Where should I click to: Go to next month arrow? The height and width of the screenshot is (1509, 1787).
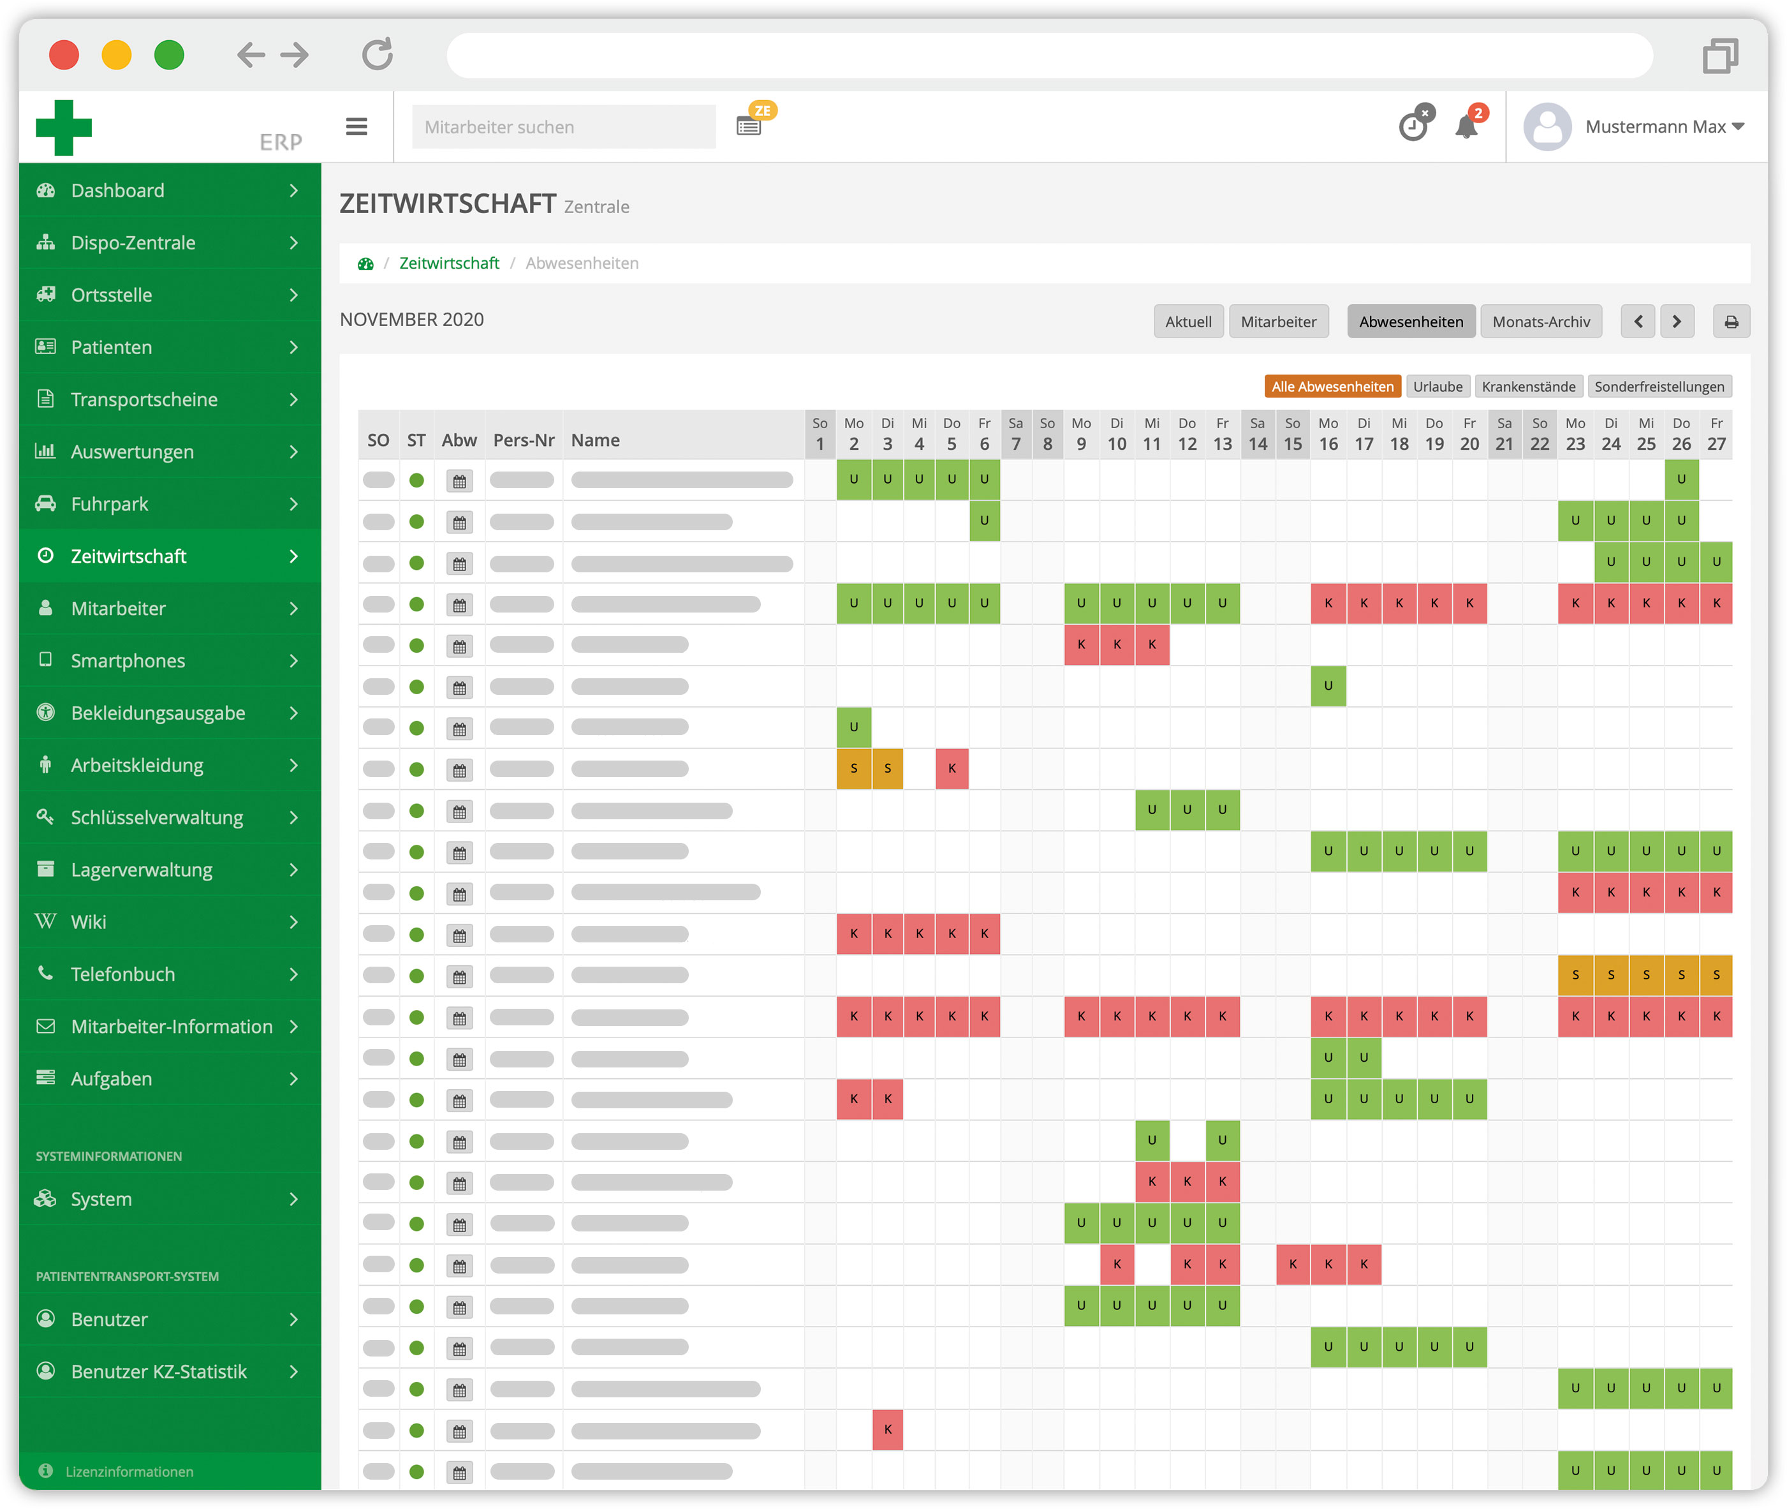1677,322
